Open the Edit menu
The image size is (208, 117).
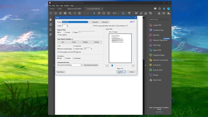click(53, 6)
